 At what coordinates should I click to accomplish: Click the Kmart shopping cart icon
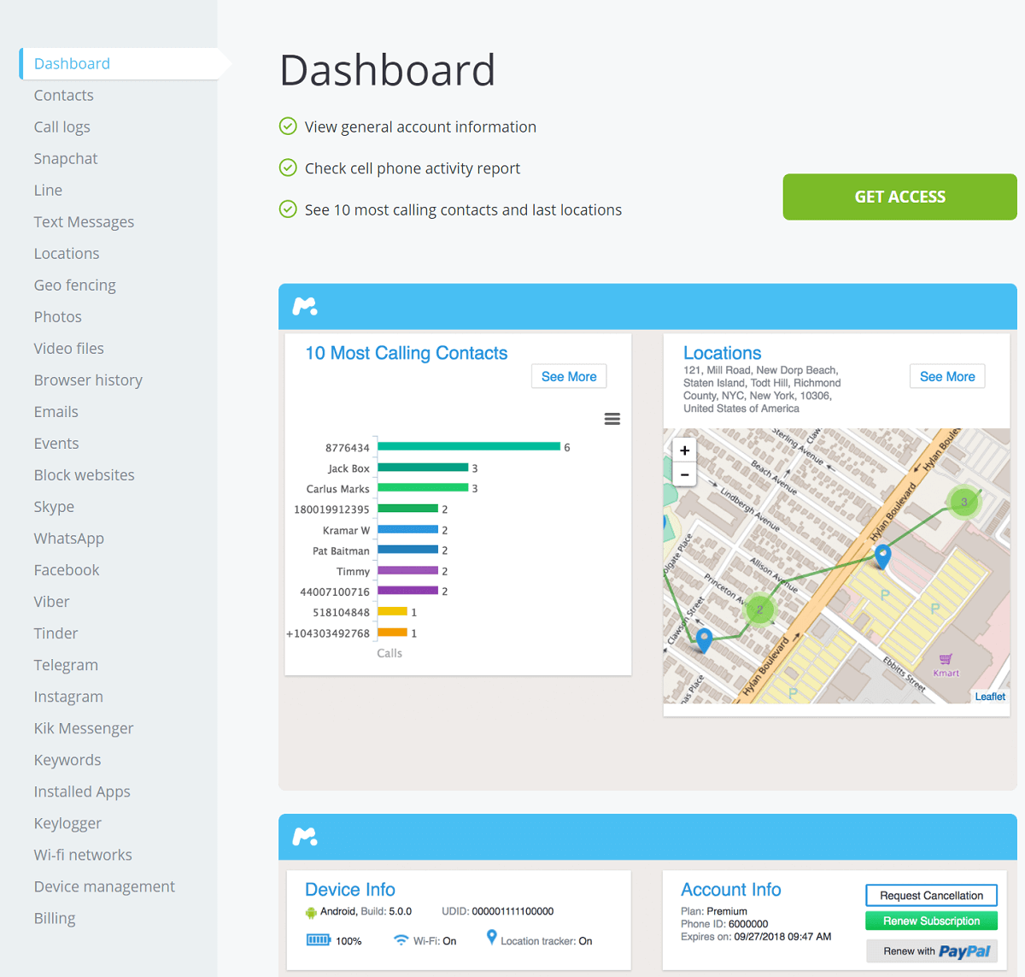coord(946,659)
